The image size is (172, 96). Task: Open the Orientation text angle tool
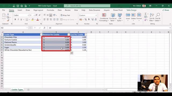click(54, 15)
